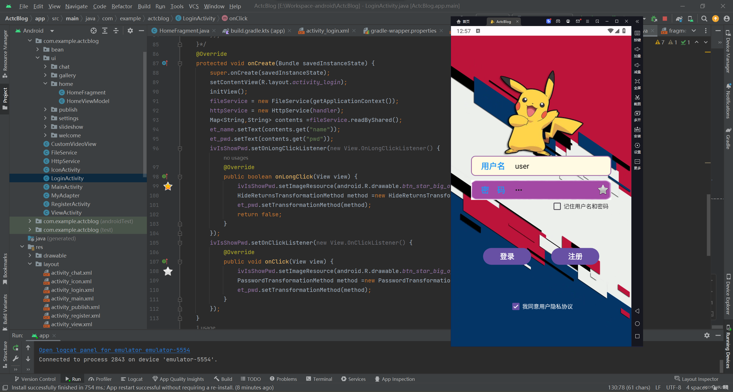The height and width of the screenshot is (392, 733).
Task: Click the password input field
Action: (541, 190)
